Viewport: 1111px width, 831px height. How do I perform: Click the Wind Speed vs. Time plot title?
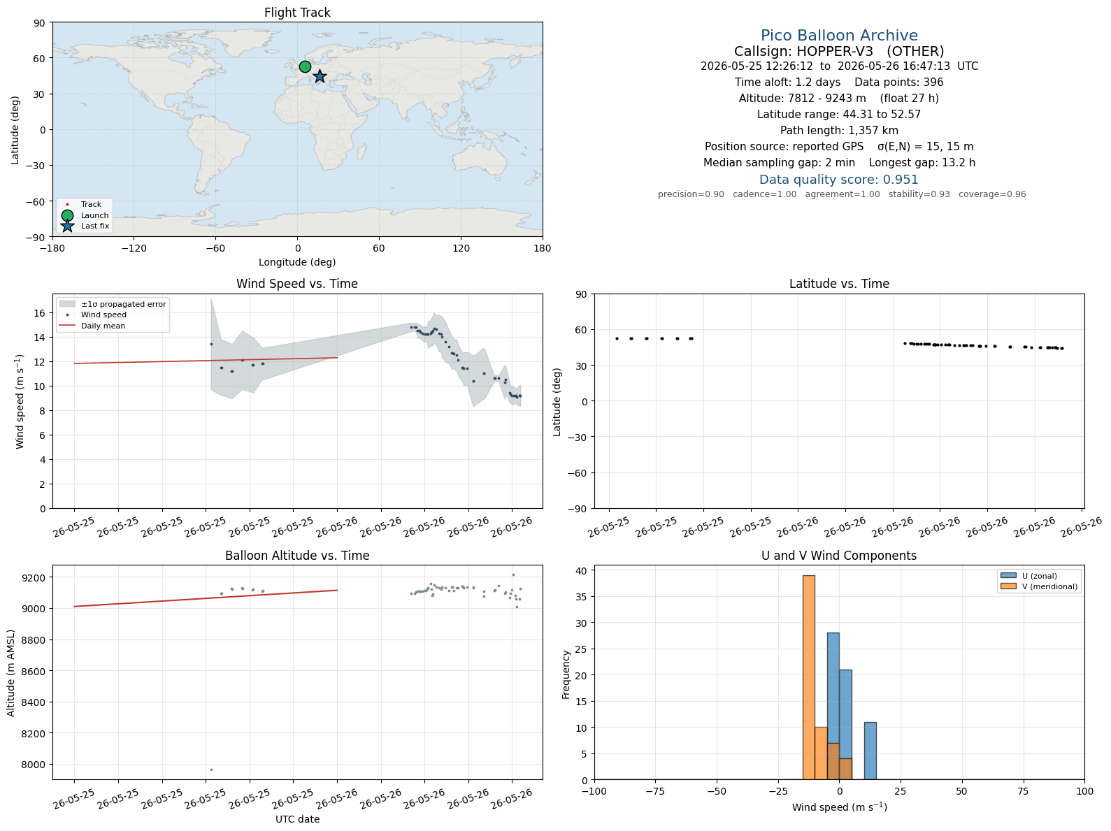coord(297,284)
